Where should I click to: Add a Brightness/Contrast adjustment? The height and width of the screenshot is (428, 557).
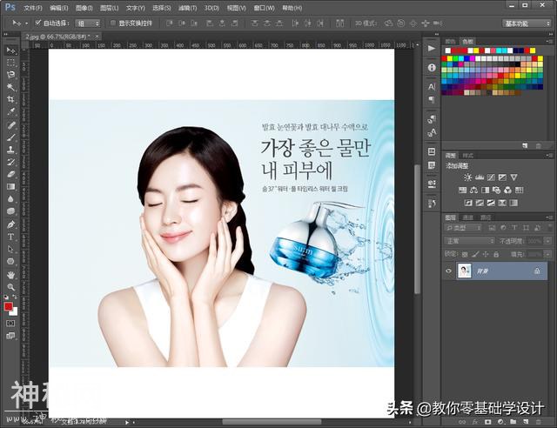coord(467,177)
